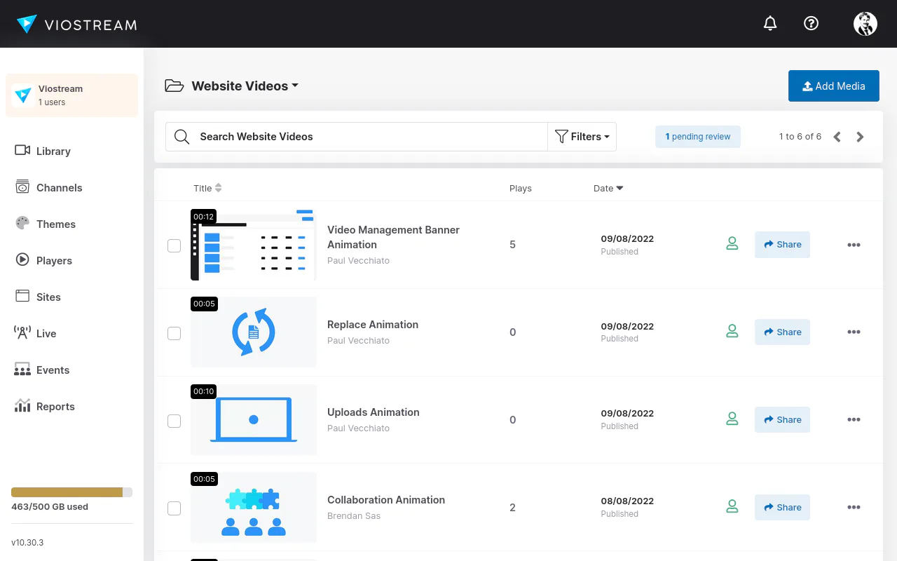Open more options for Uploads Animation

click(x=854, y=420)
